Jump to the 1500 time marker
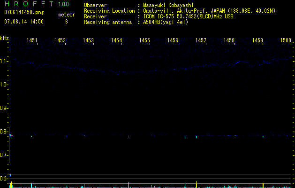The height and width of the screenshot is (188, 295). click(x=286, y=41)
